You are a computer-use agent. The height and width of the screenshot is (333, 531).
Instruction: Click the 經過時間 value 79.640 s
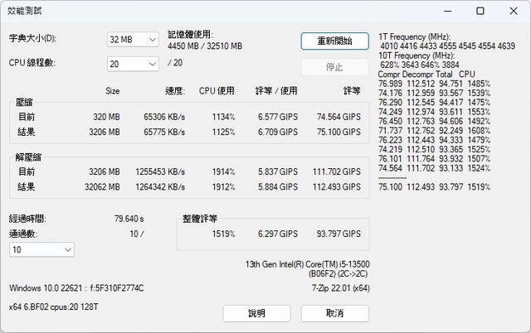click(128, 220)
